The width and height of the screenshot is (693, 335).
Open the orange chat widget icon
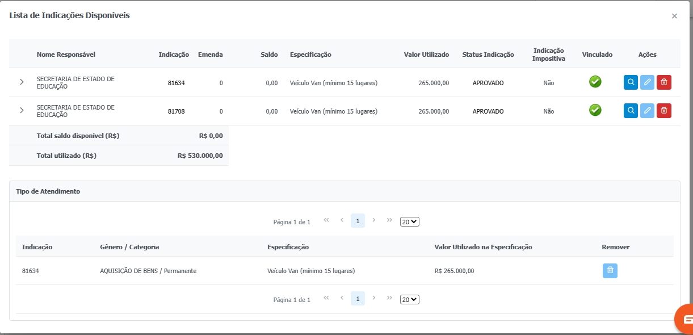(x=686, y=319)
